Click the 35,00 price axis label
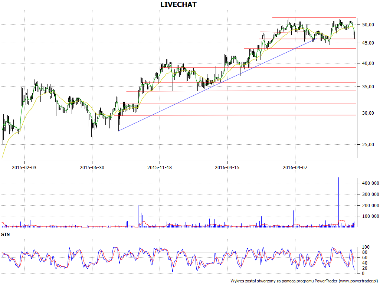This screenshot has width=380, height=285. [x=368, y=86]
